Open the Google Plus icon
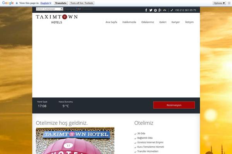 pos(160,10)
